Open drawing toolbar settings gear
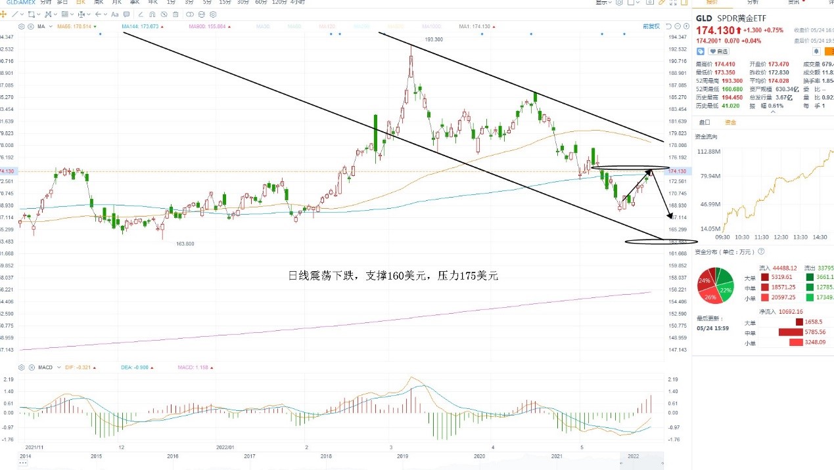This screenshot has width=834, height=470. tap(213, 14)
